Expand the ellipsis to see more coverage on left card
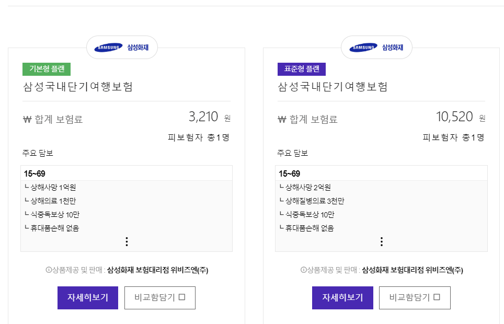 (x=126, y=241)
